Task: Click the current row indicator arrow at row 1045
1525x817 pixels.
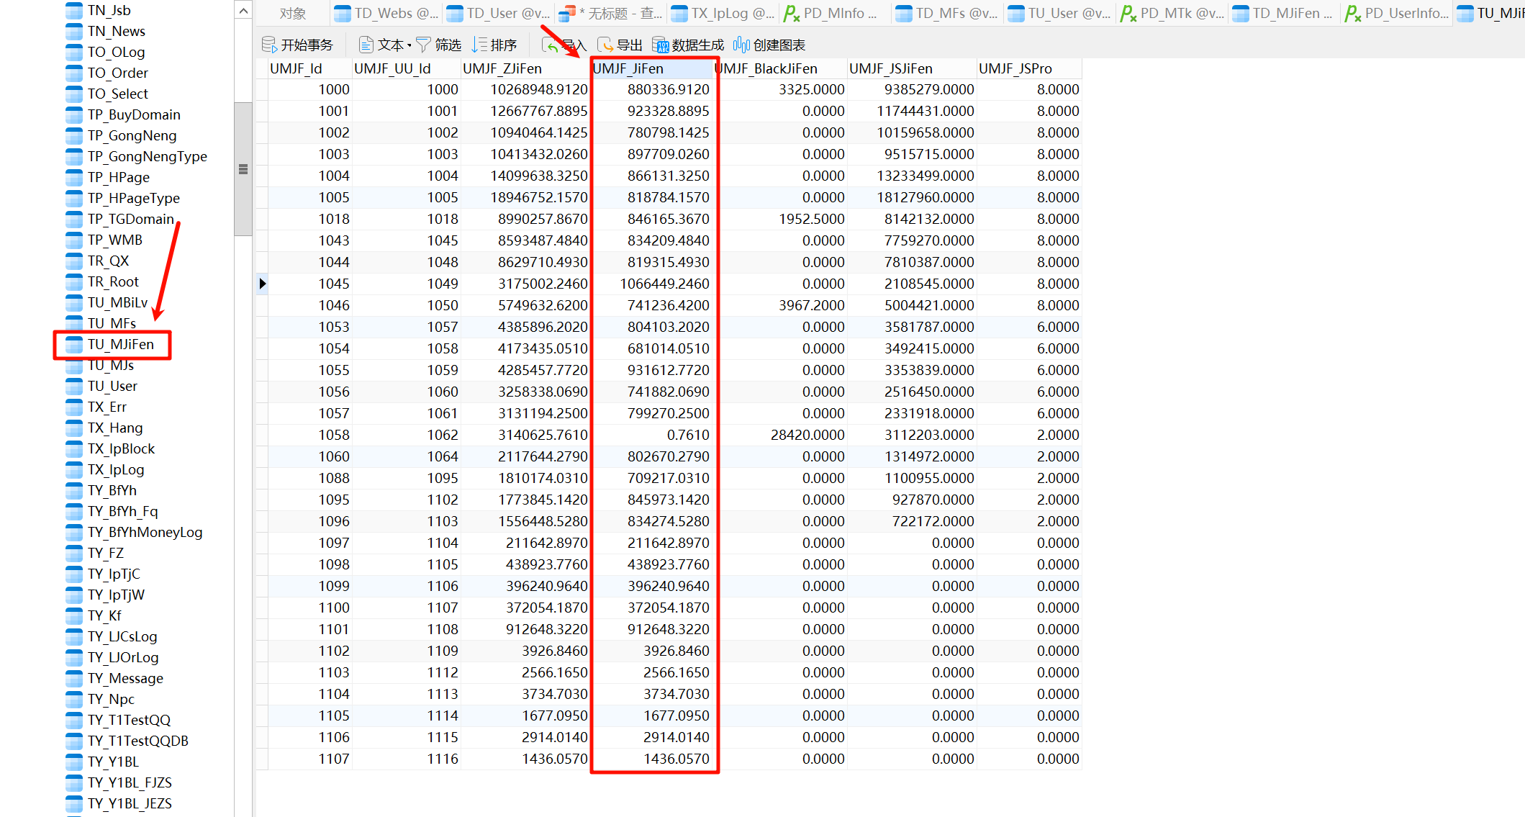Action: (263, 284)
